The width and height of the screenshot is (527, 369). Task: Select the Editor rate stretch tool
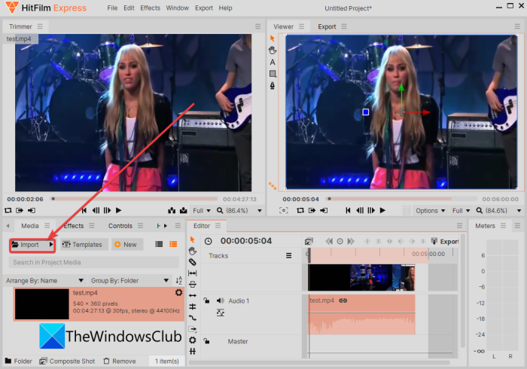point(192,295)
